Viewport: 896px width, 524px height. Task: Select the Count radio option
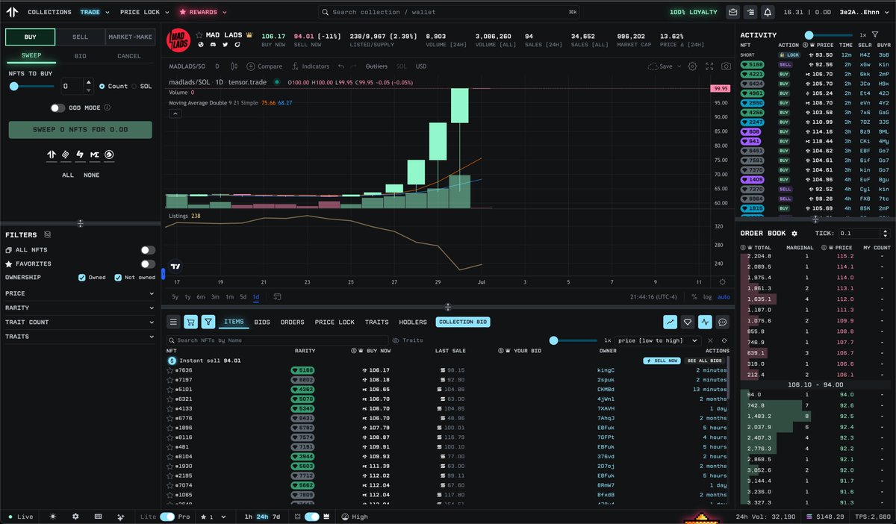tap(102, 86)
